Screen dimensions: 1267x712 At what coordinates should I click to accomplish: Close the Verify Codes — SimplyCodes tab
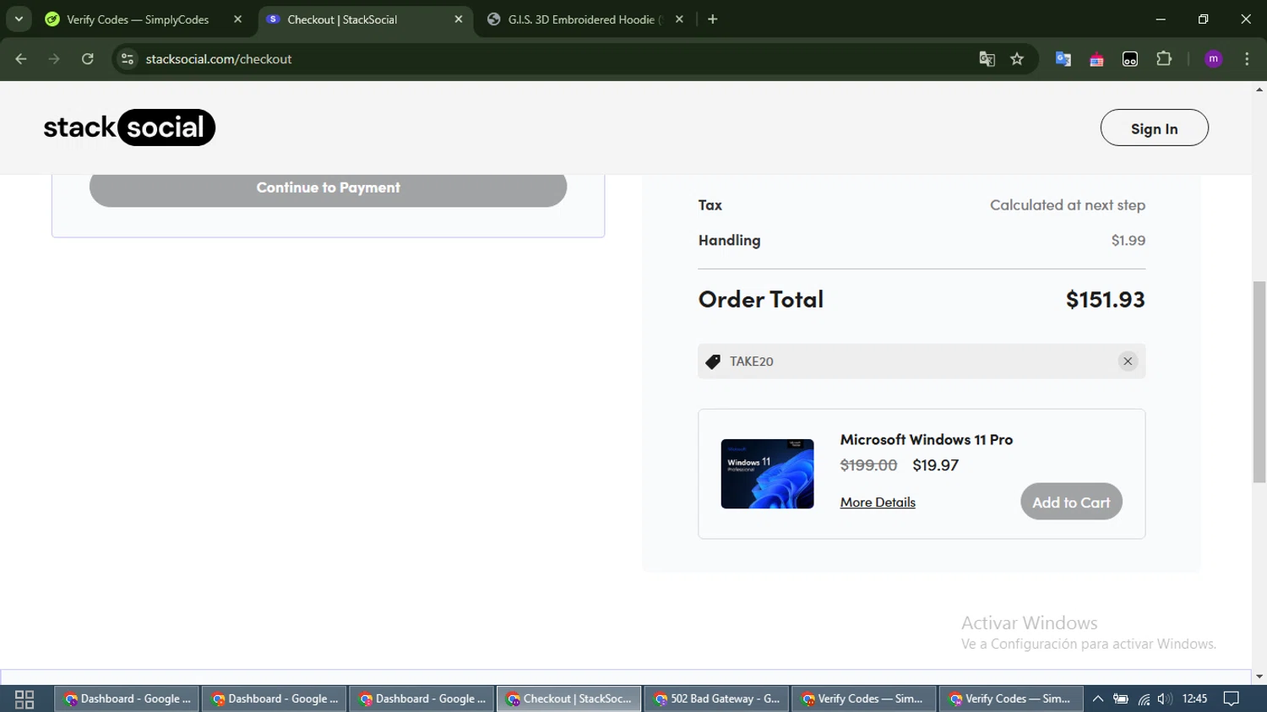coord(237,19)
